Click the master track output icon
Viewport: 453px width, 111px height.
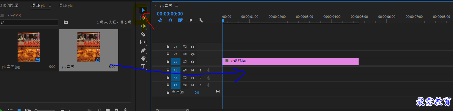coord(218,91)
